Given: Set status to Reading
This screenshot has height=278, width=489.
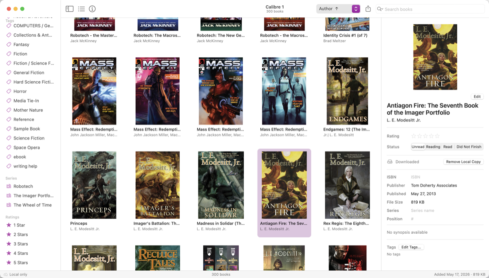Looking at the screenshot, I should (x=433, y=147).
